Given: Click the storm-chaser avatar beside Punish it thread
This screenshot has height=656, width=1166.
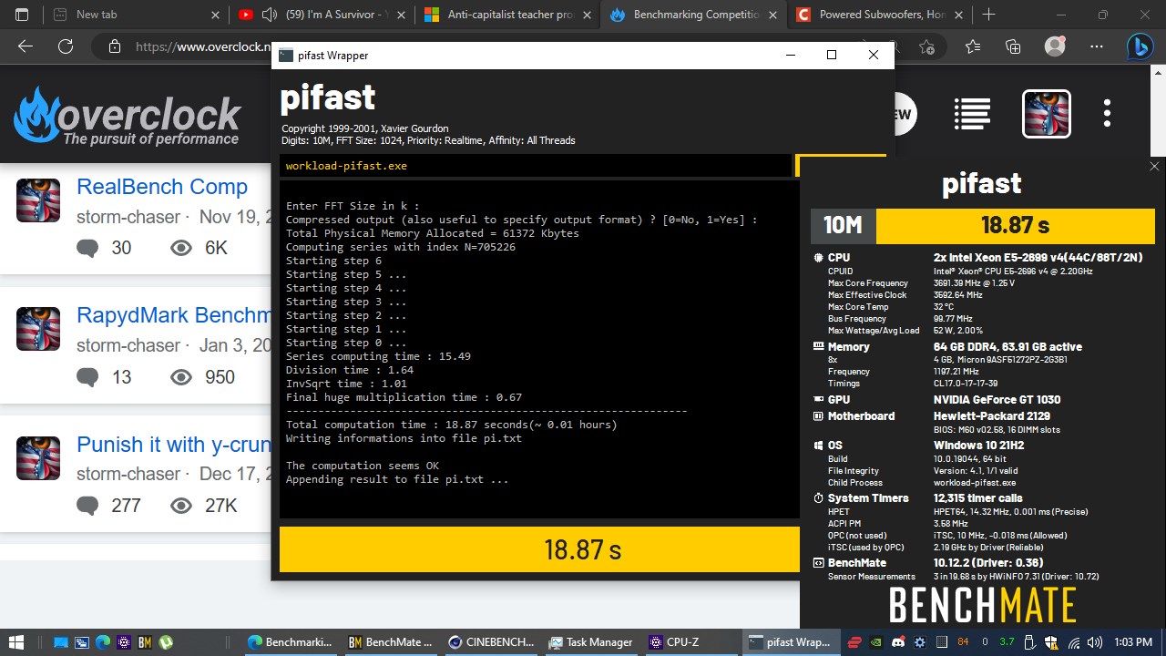Looking at the screenshot, I should click(x=38, y=458).
